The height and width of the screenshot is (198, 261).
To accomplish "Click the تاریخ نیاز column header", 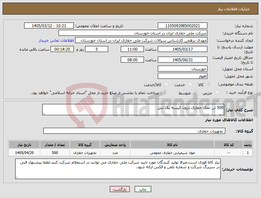I will click(24, 145).
